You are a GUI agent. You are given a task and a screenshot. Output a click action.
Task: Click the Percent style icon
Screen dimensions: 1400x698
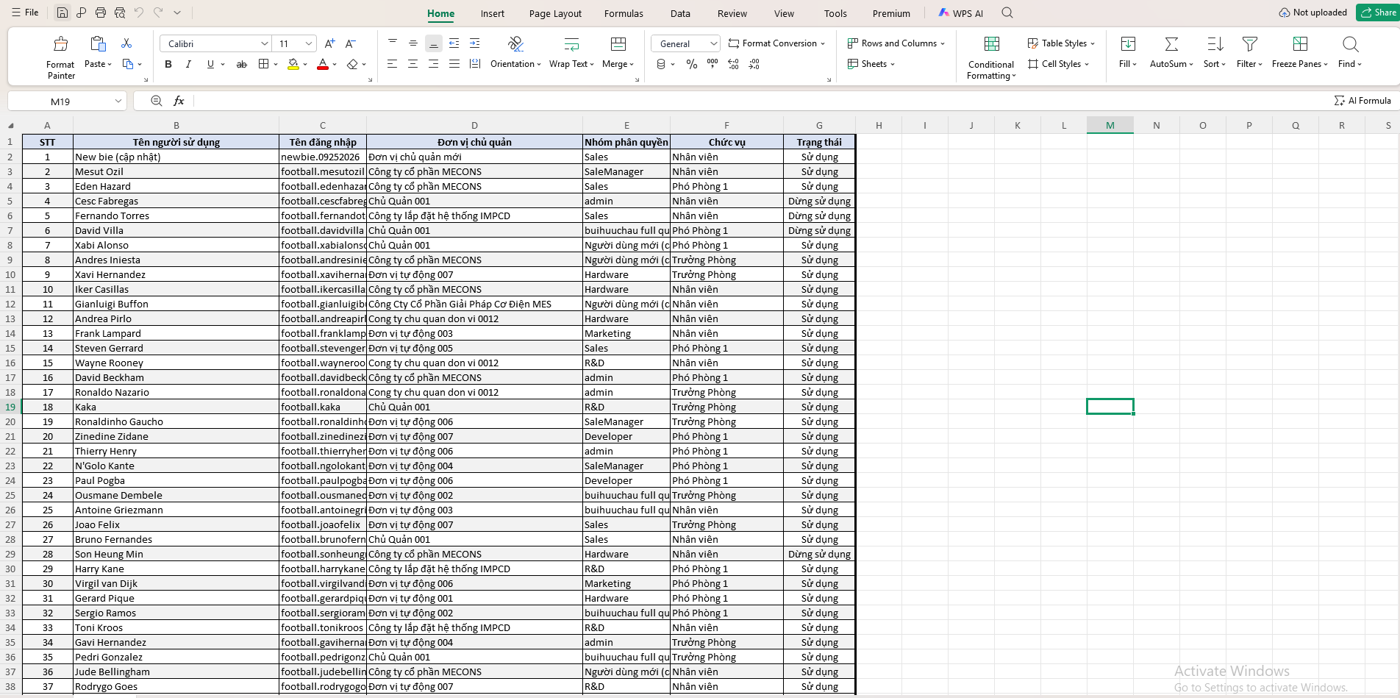coord(692,64)
